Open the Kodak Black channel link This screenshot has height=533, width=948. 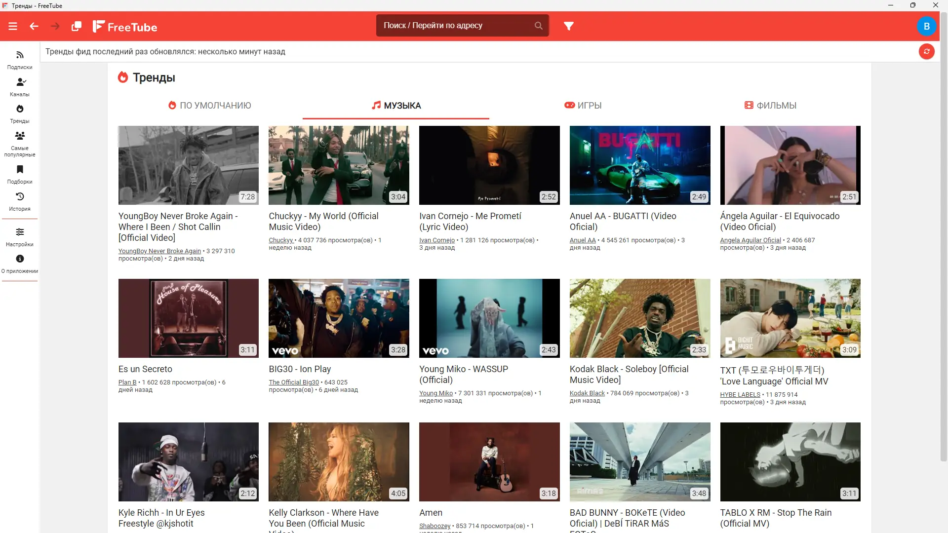pyautogui.click(x=587, y=393)
